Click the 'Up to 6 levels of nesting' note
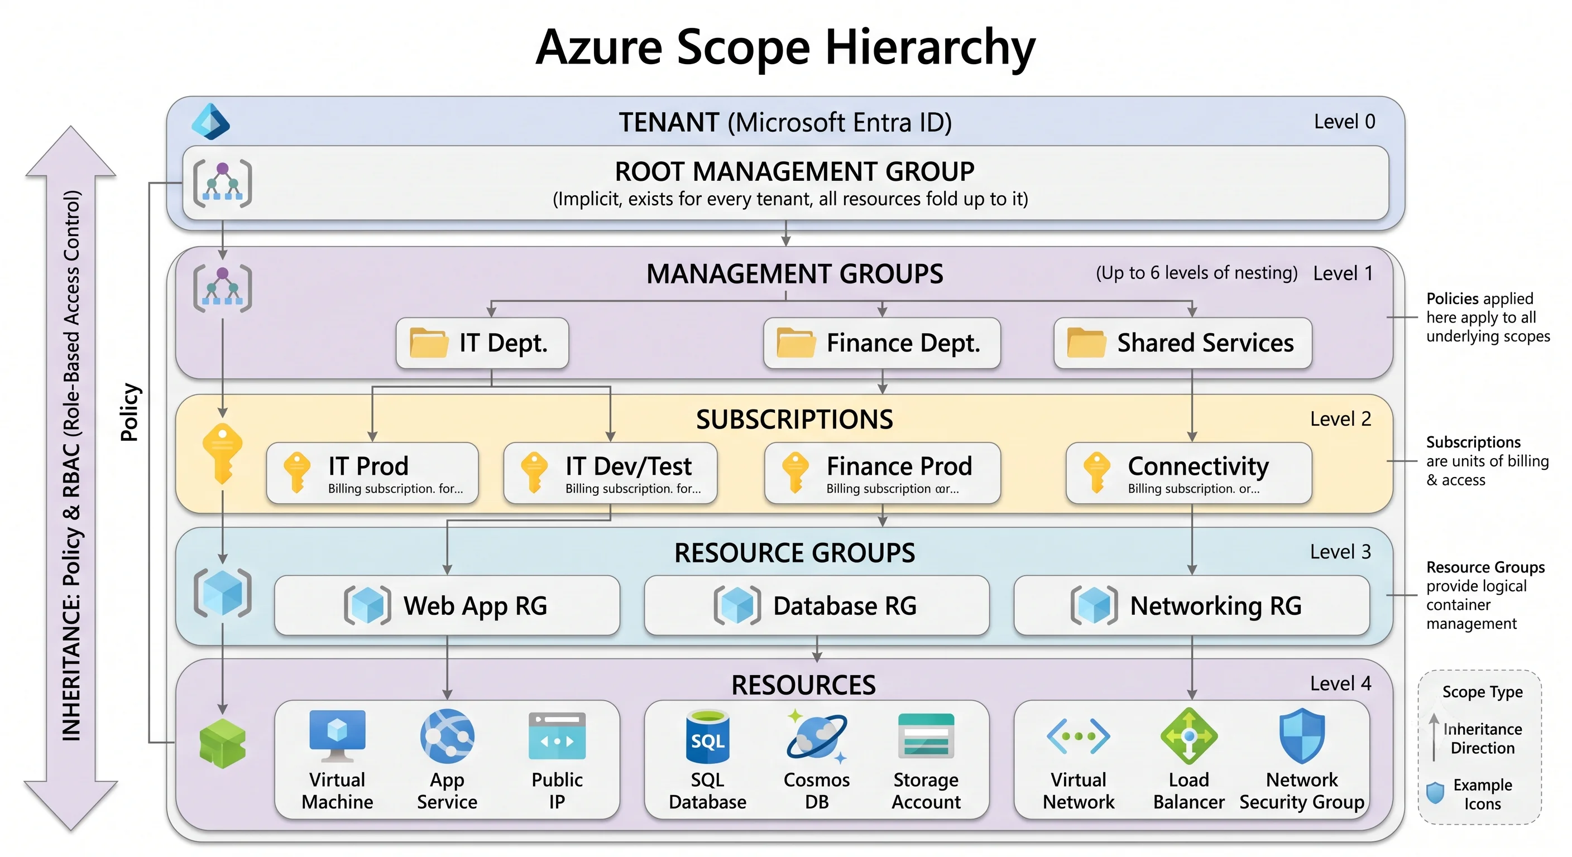 (x=1197, y=273)
